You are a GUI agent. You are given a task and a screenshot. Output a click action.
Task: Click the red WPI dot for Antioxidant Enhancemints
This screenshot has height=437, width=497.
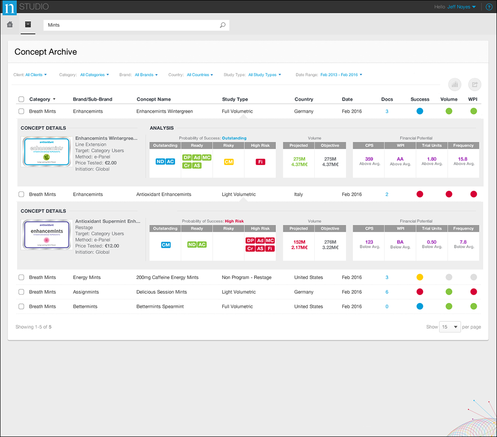pos(474,194)
